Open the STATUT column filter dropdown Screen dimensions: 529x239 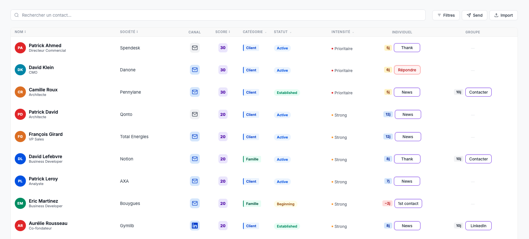283,32
